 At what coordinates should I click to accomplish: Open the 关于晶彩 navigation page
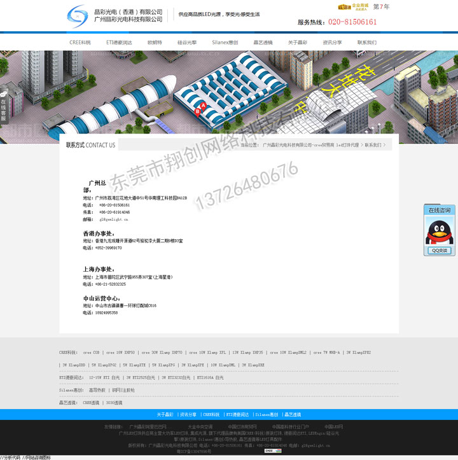pyautogui.click(x=298, y=43)
